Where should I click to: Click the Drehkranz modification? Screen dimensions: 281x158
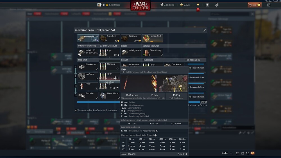[174, 65]
